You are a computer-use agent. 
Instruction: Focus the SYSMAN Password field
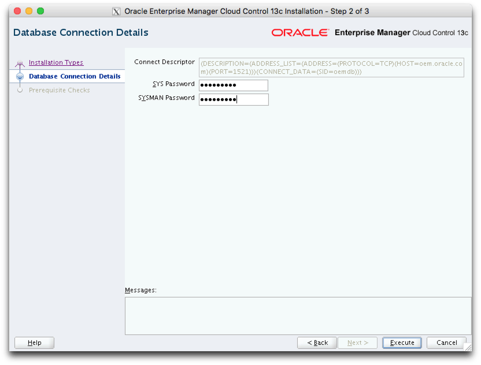point(234,100)
